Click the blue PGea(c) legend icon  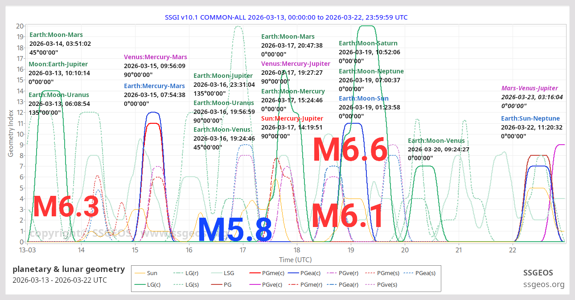(293, 273)
